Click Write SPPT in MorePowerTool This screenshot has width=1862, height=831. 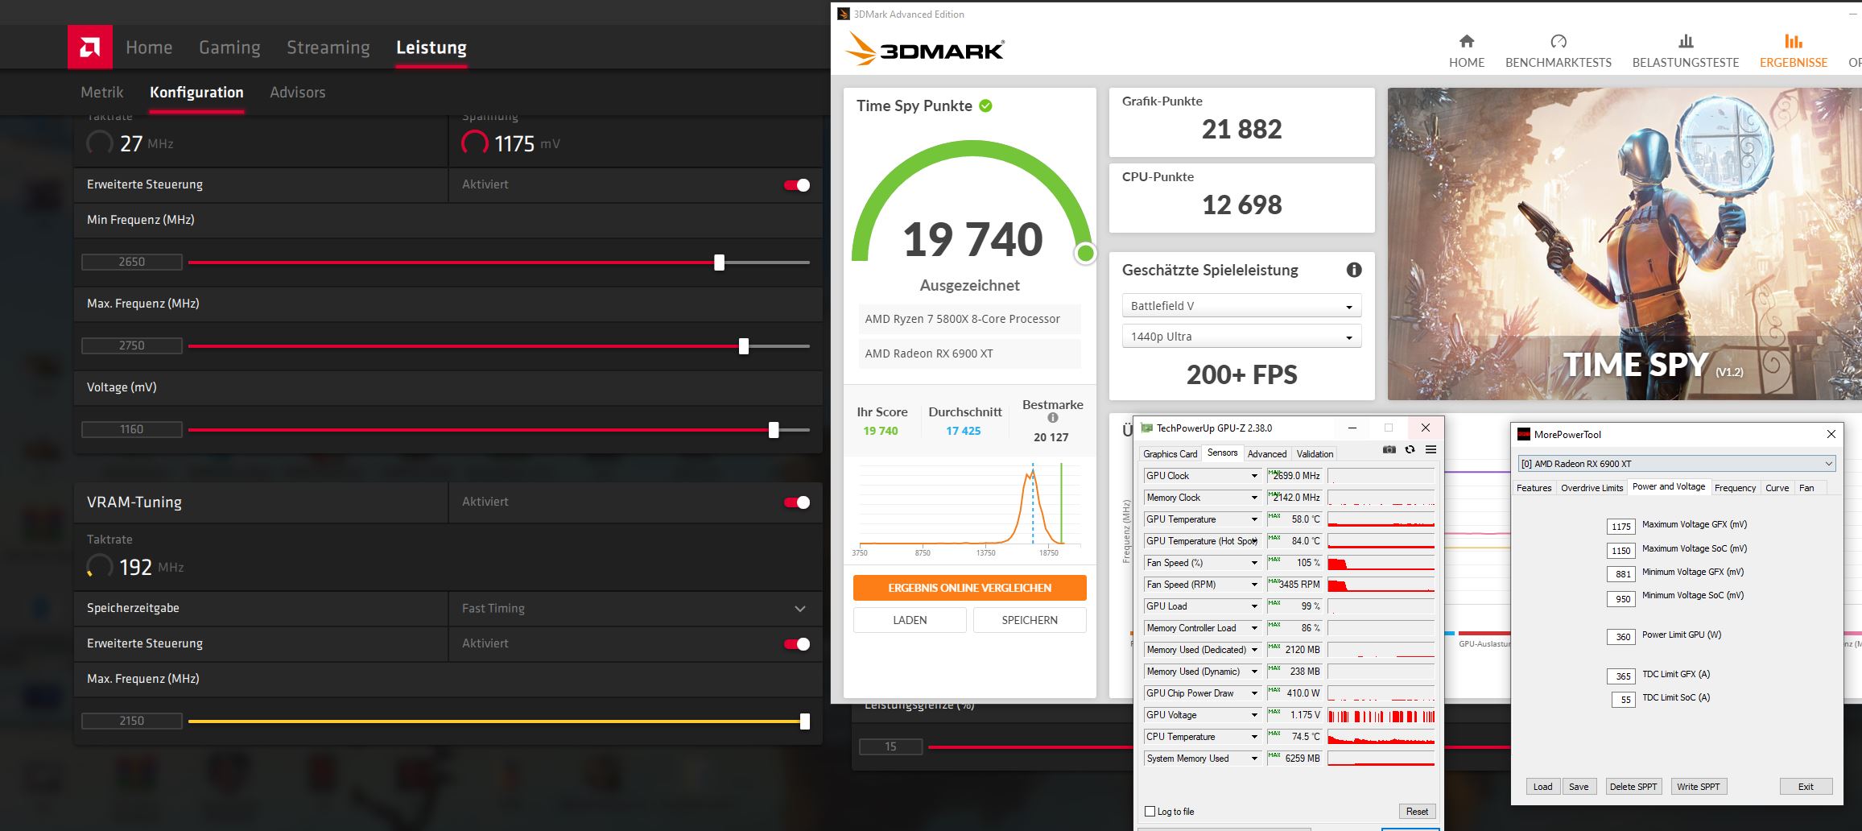click(x=1699, y=787)
